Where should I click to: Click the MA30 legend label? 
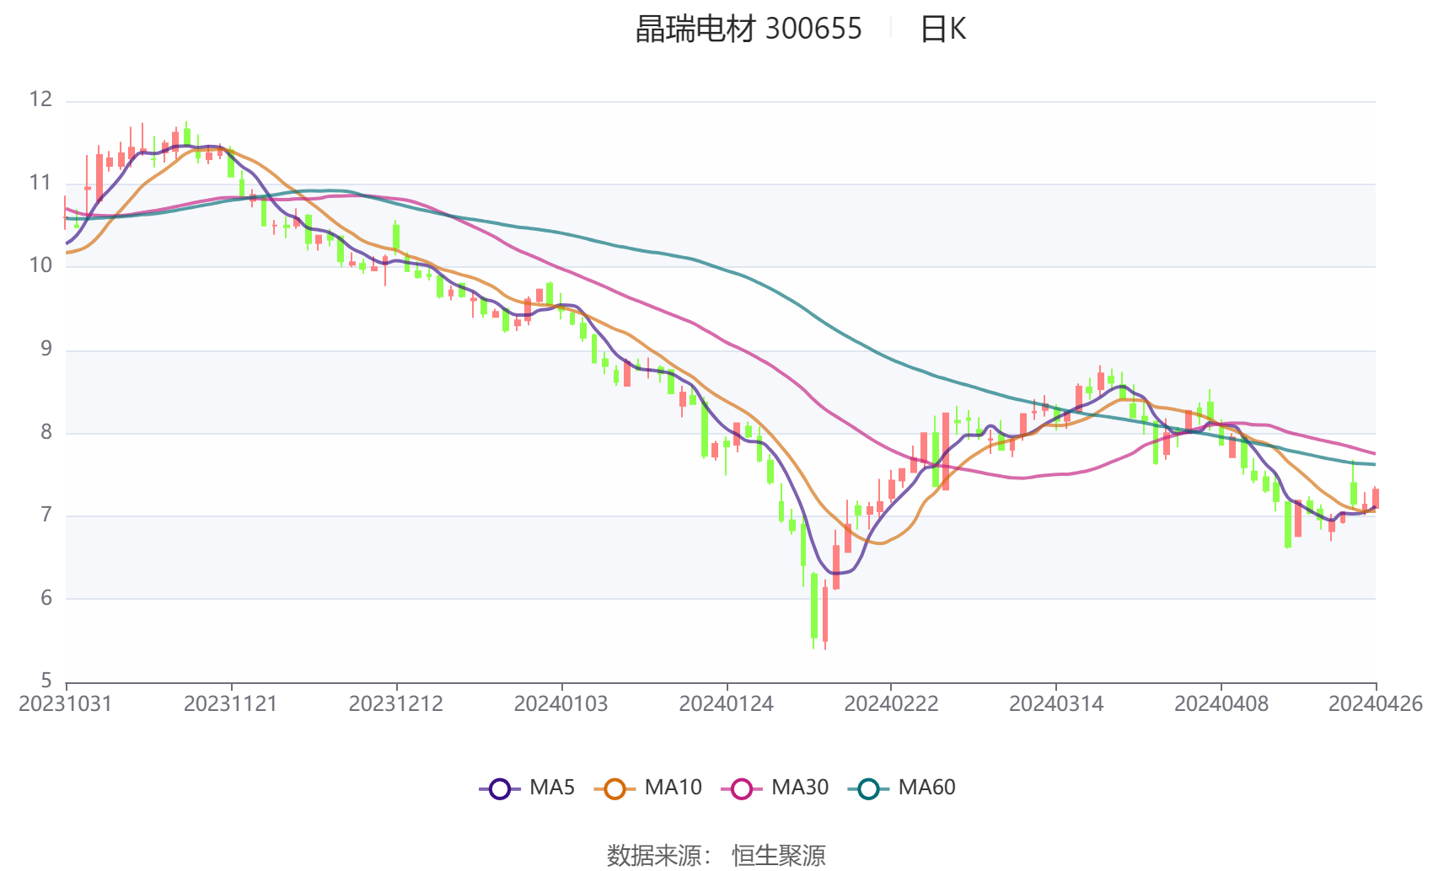(x=800, y=788)
